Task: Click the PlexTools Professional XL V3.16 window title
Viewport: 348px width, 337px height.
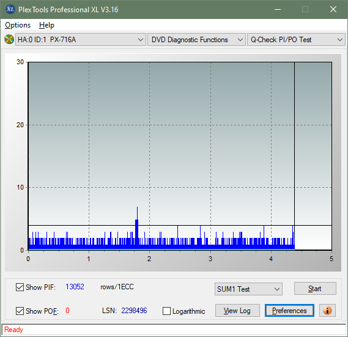Action: [68, 10]
